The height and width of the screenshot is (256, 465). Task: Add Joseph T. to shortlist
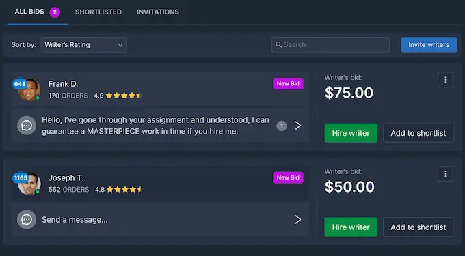(418, 227)
